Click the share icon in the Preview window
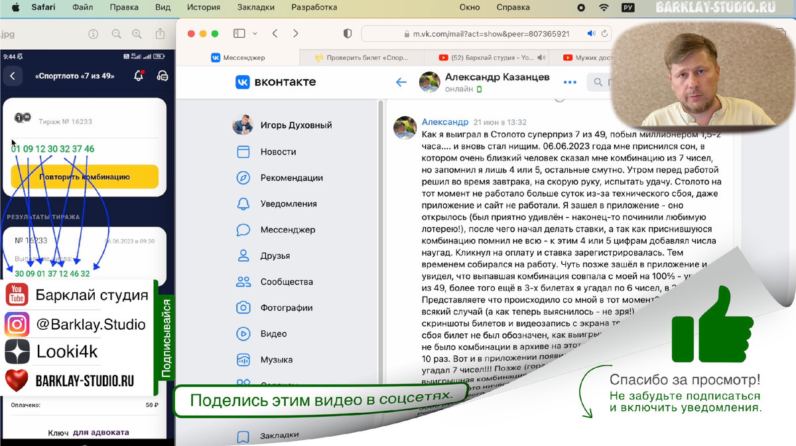The width and height of the screenshot is (796, 446). [160, 34]
